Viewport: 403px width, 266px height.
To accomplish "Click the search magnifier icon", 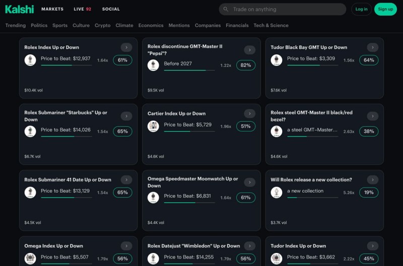I will click(226, 9).
